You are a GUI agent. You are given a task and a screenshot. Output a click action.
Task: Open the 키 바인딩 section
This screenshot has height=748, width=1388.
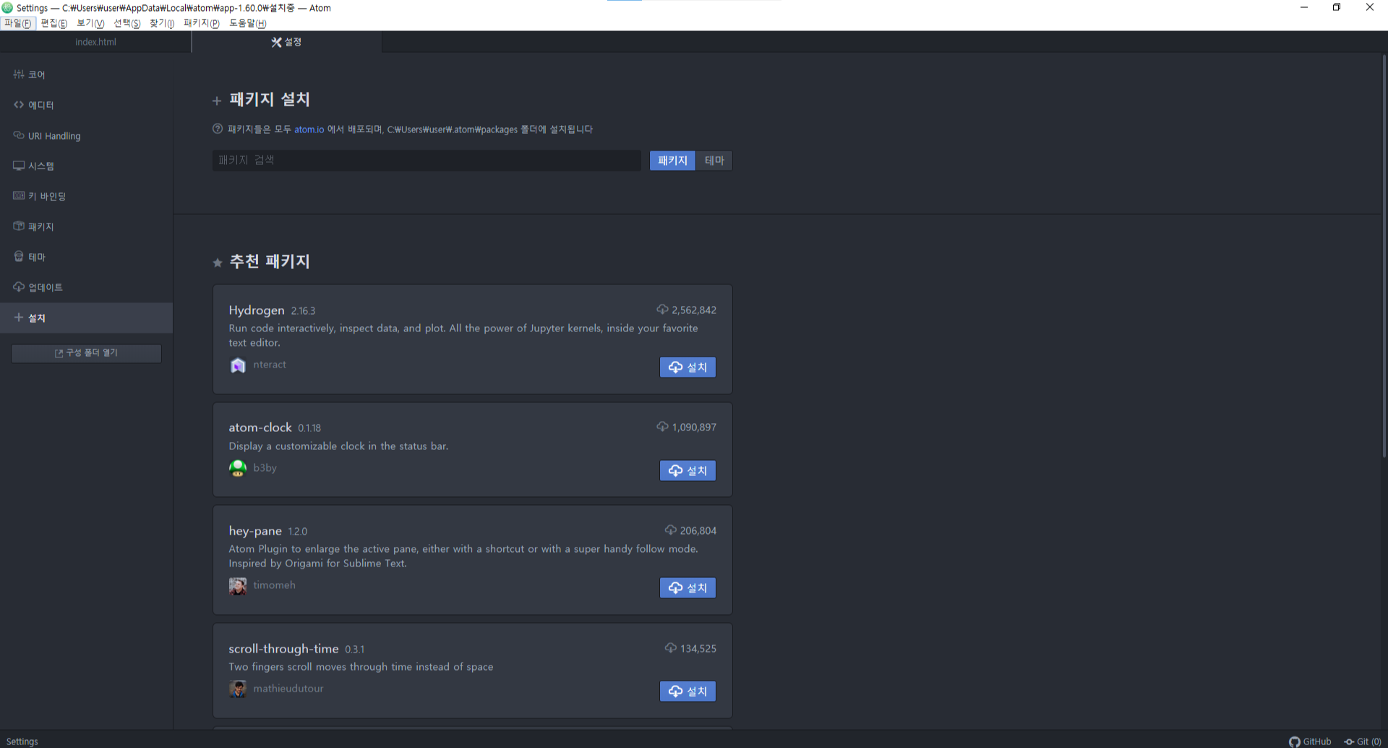pos(86,196)
